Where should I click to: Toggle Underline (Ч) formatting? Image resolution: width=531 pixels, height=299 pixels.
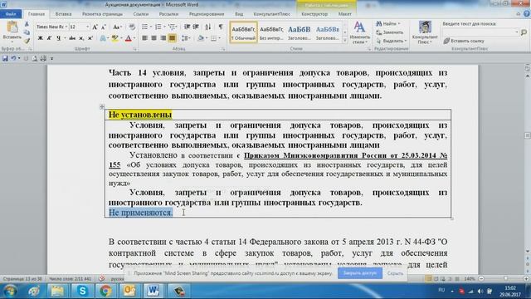(x=58, y=38)
